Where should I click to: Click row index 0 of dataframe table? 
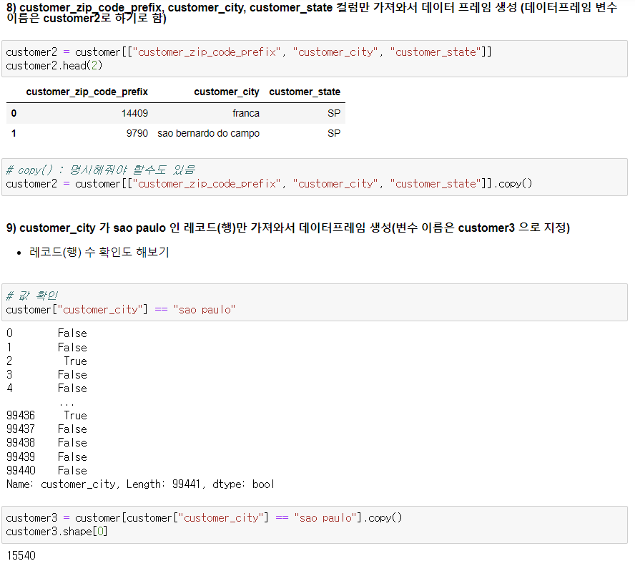(14, 114)
